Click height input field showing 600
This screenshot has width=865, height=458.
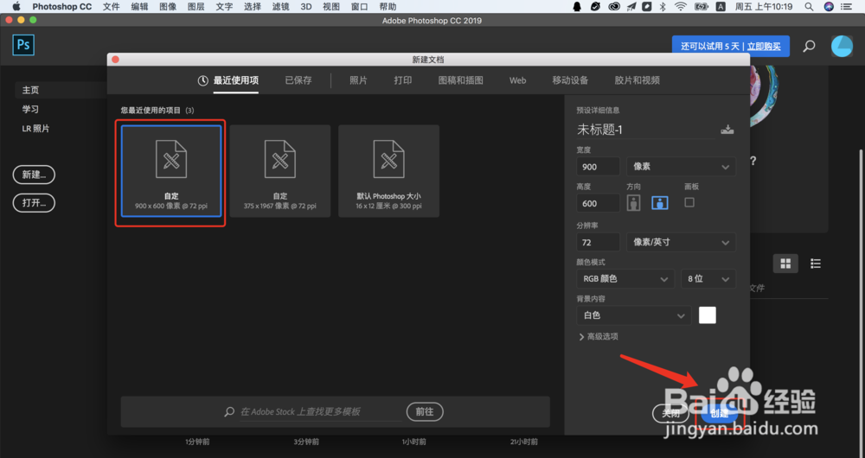598,203
